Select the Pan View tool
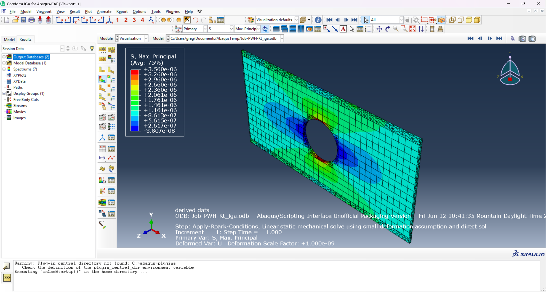 coord(379,29)
